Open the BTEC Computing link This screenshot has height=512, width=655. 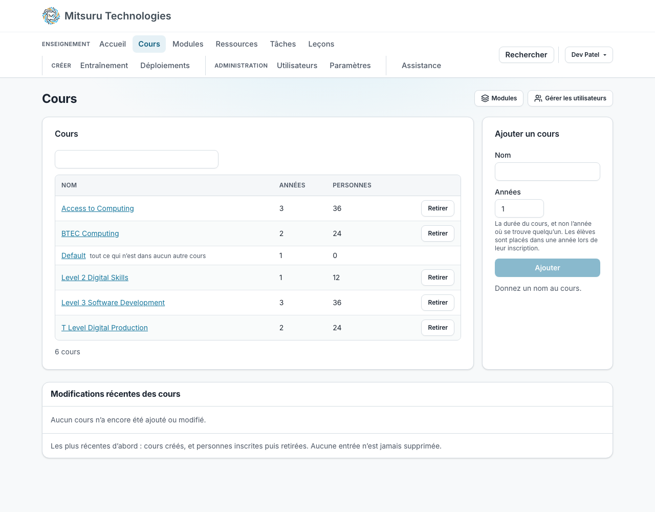90,233
